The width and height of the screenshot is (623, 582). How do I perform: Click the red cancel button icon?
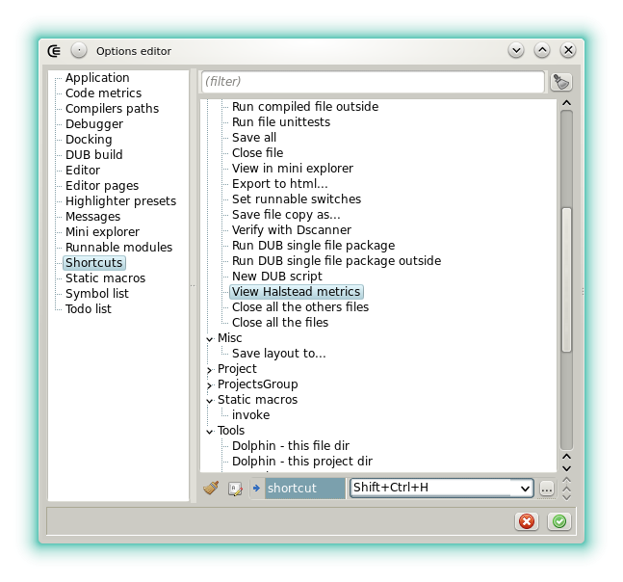click(x=527, y=521)
